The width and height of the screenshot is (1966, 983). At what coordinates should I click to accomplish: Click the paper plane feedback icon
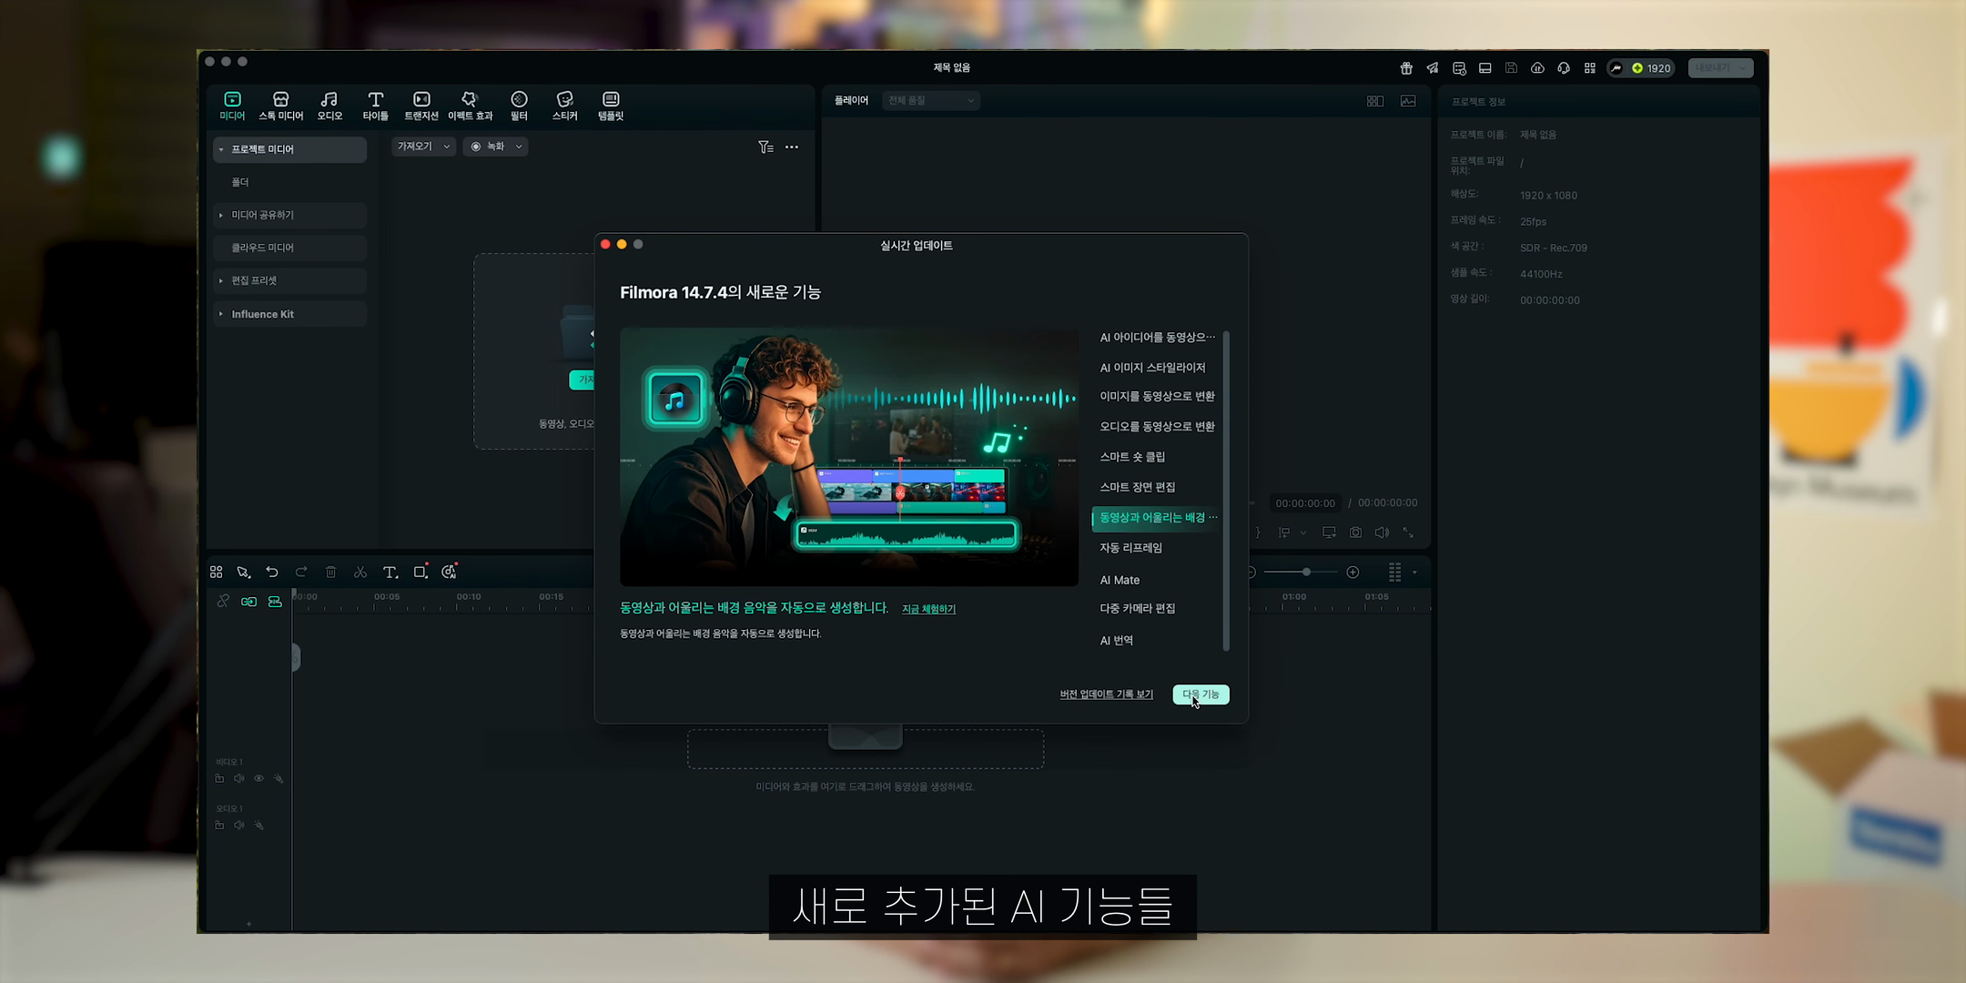[x=1433, y=68]
